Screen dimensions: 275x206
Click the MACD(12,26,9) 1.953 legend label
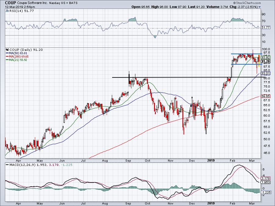tap(28, 165)
